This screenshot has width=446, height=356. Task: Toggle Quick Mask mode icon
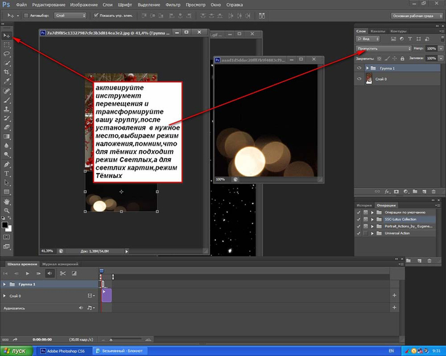coord(6,237)
